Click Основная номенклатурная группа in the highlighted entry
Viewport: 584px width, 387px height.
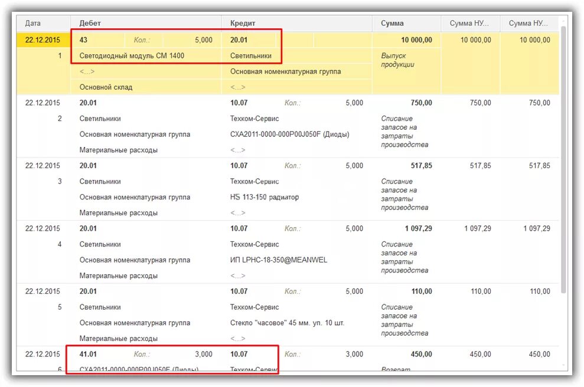(285, 71)
